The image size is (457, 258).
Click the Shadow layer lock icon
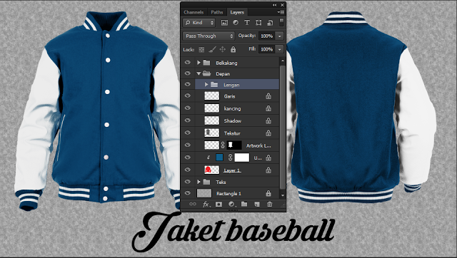(x=268, y=120)
